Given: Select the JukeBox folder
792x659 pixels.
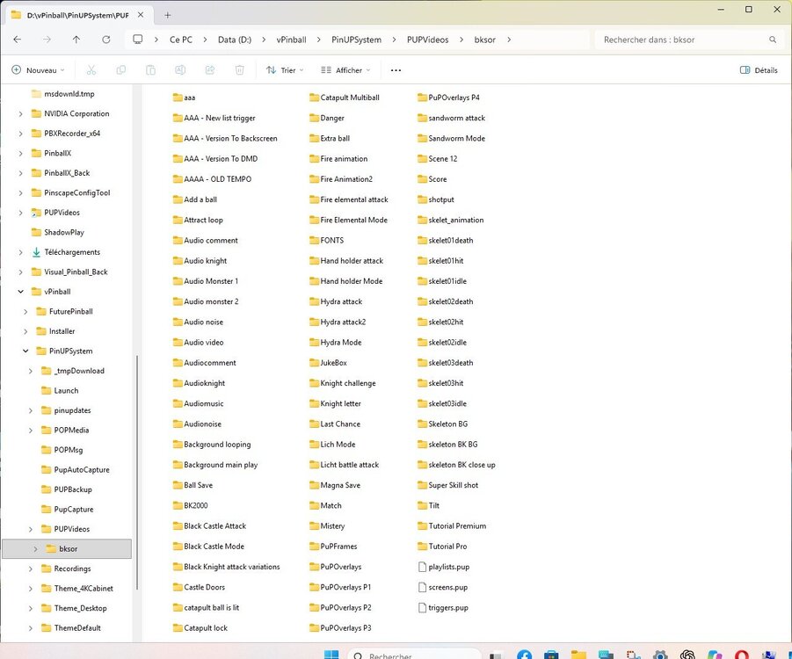Looking at the screenshot, I should [x=329, y=363].
